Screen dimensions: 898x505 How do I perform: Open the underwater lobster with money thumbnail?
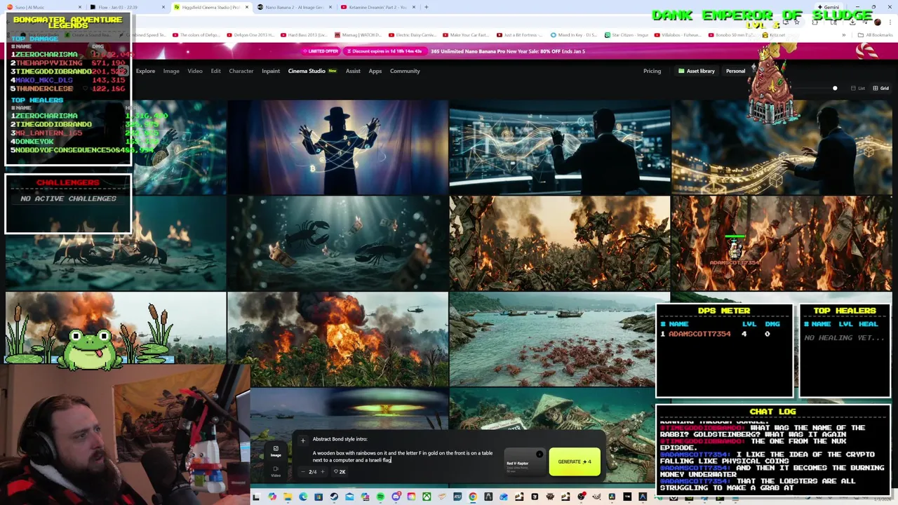tap(337, 243)
